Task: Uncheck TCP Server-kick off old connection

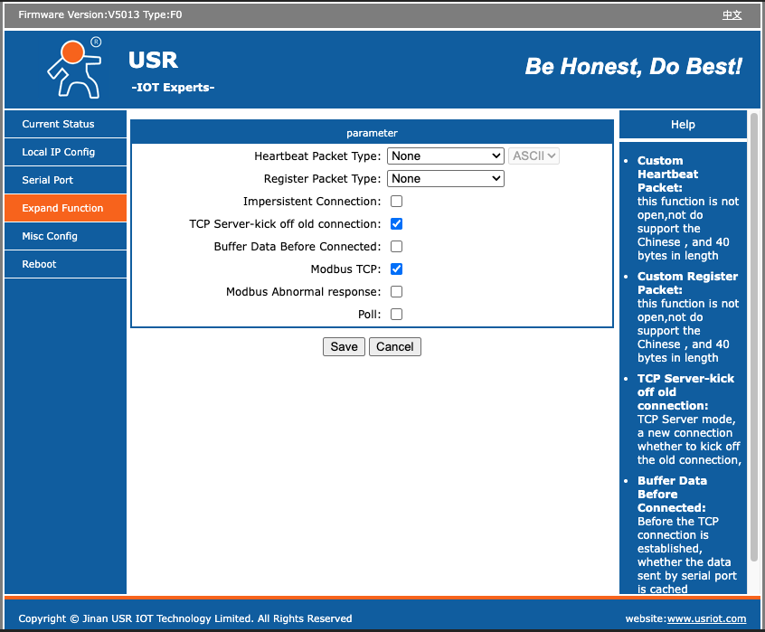Action: (x=397, y=224)
